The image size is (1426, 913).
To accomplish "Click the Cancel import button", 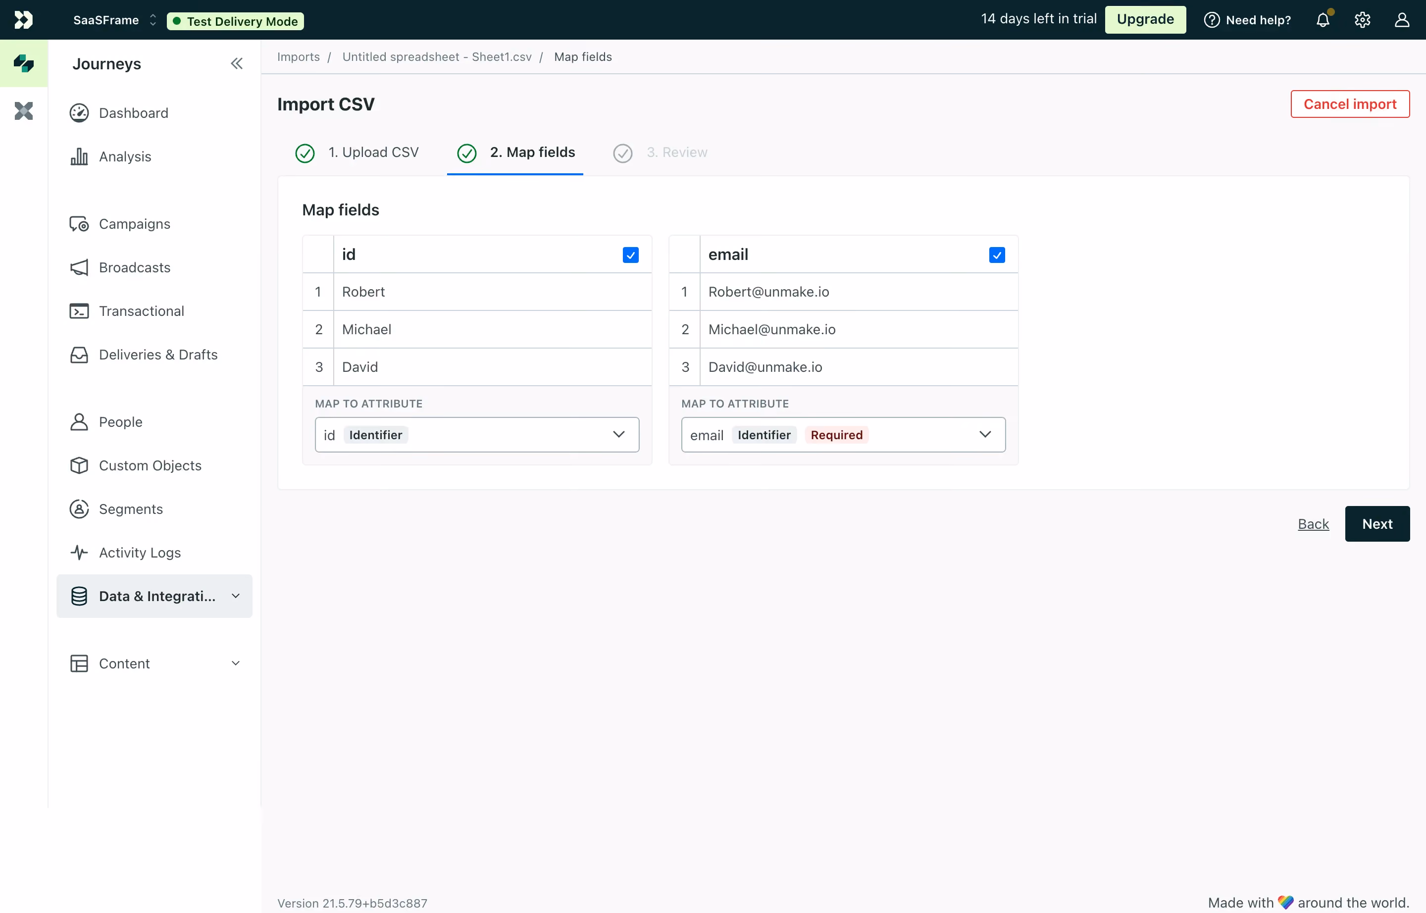I will coord(1350,104).
